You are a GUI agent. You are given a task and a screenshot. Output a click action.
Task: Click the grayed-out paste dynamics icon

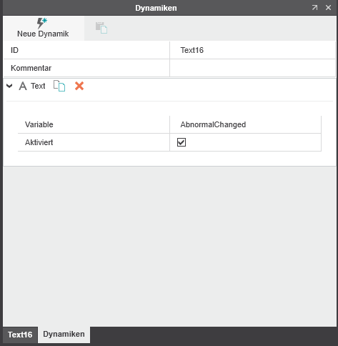coord(101,28)
